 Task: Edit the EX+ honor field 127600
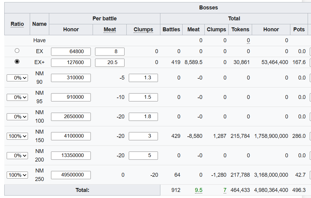click(x=71, y=63)
